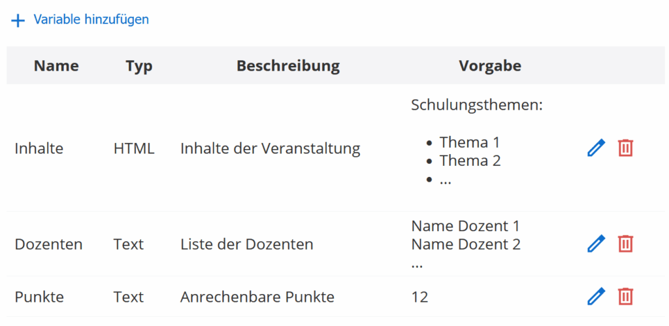The height and width of the screenshot is (326, 669).
Task: Select the Punkte name cell
Action: click(39, 297)
